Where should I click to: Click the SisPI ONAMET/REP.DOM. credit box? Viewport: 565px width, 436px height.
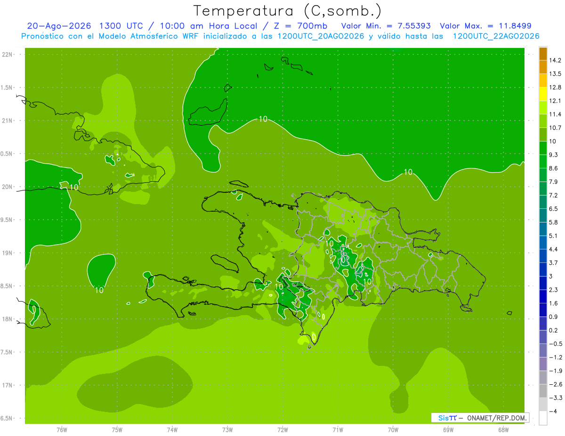(480, 418)
